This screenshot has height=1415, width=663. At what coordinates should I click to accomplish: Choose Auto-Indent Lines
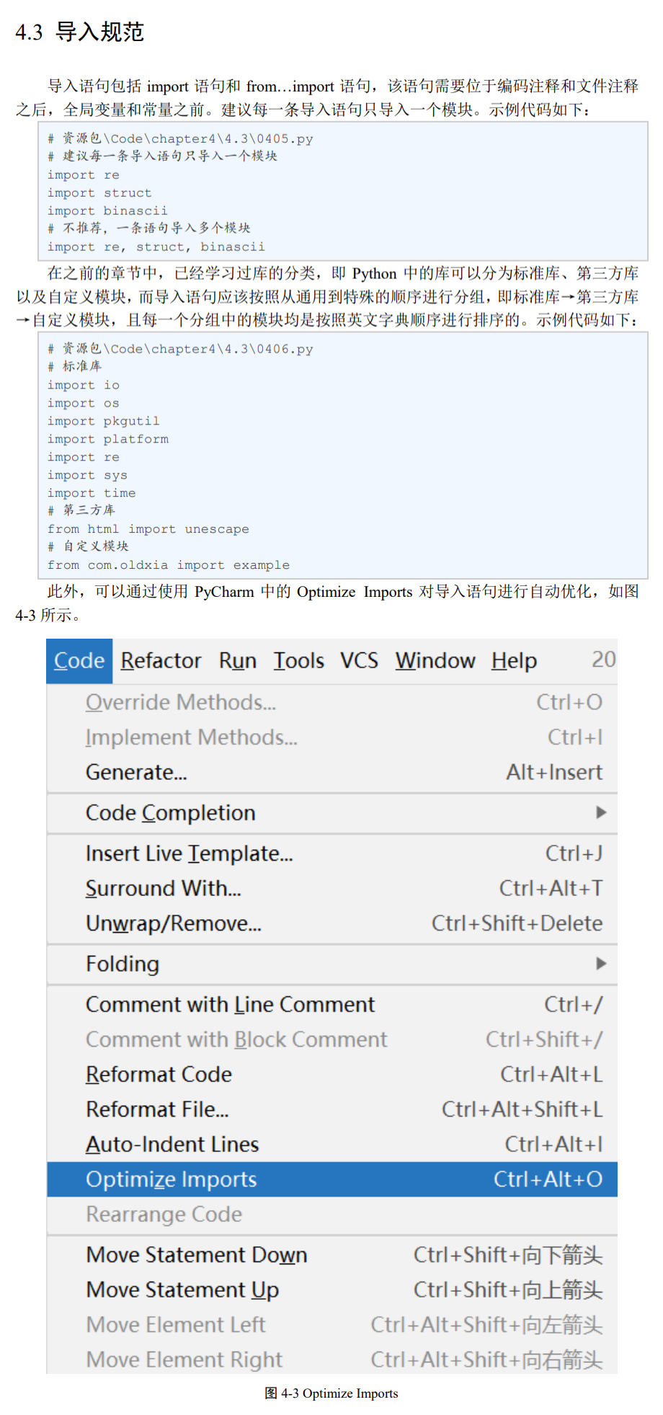tap(332, 1145)
